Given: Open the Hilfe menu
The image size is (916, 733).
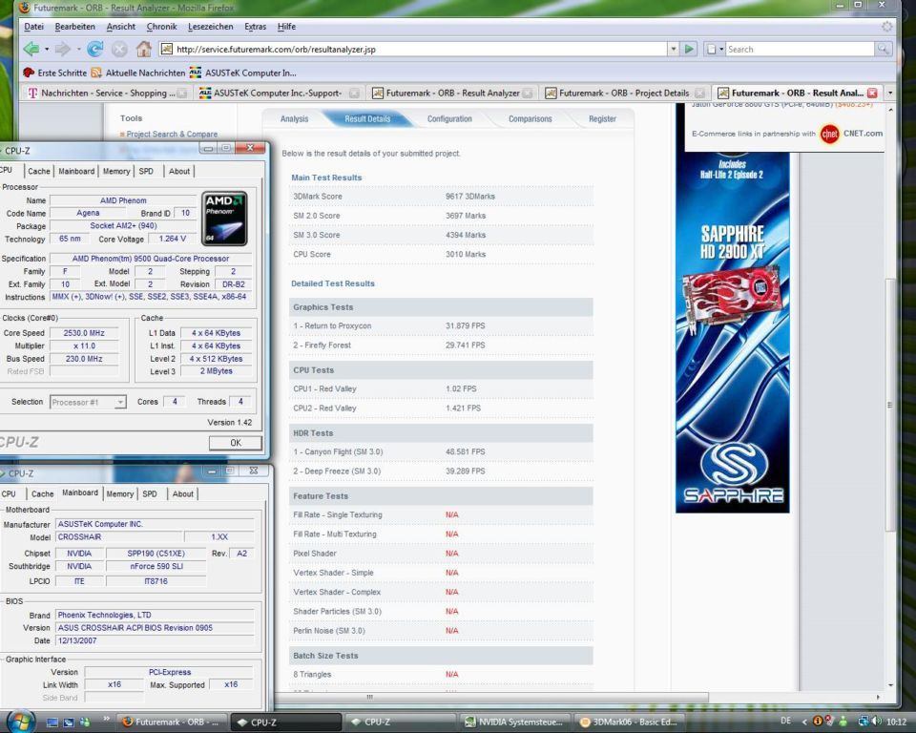Looking at the screenshot, I should 286,27.
